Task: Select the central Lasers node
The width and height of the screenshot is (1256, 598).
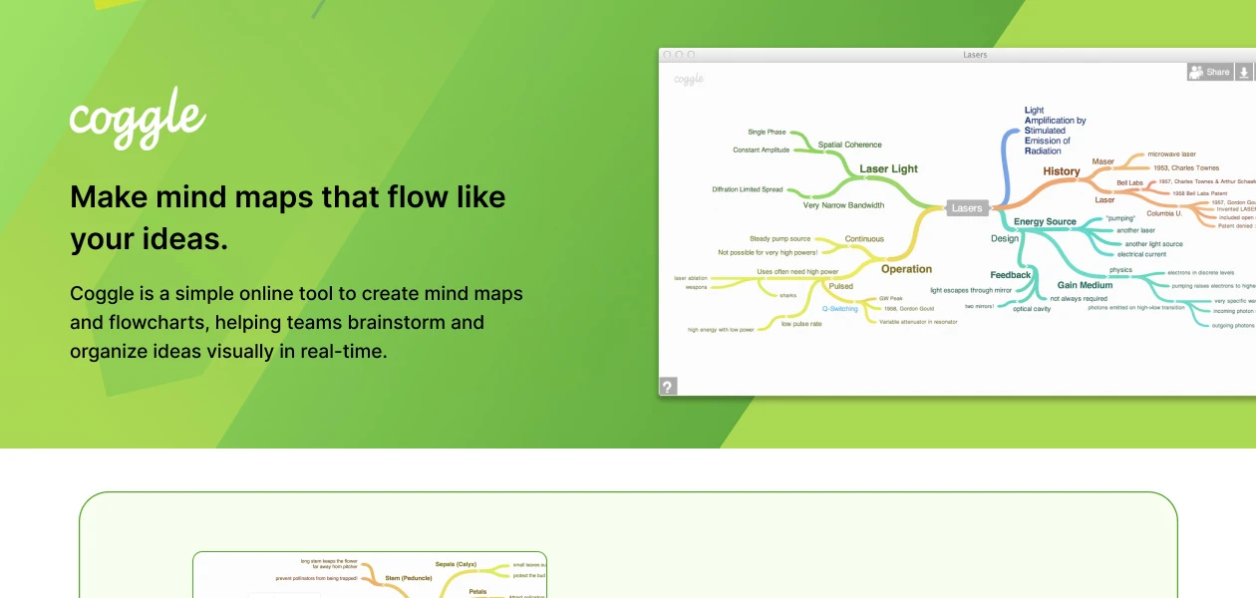Action: [966, 208]
